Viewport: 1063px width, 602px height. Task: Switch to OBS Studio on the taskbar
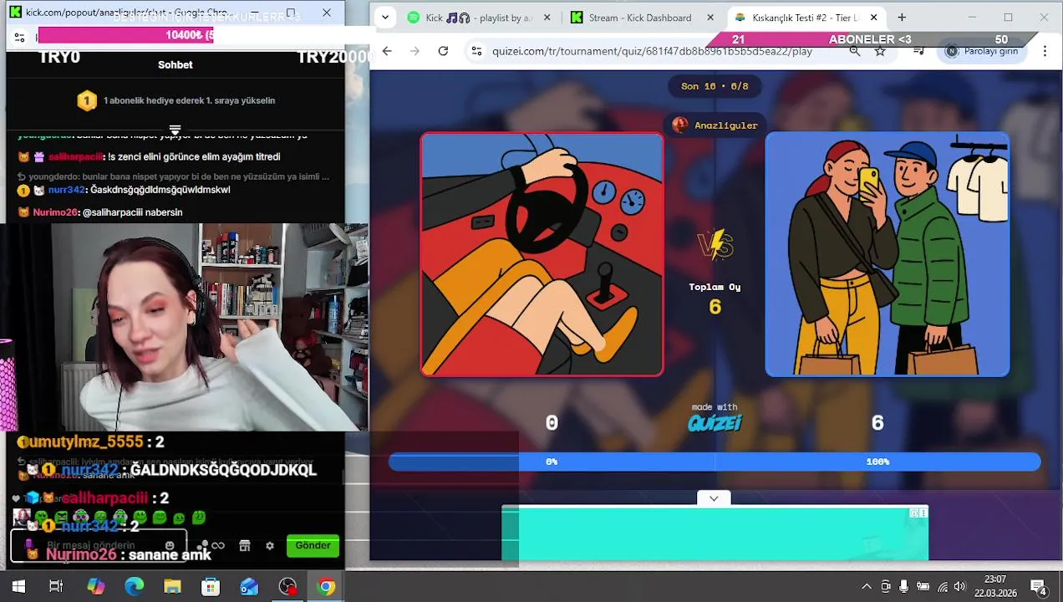click(x=287, y=587)
